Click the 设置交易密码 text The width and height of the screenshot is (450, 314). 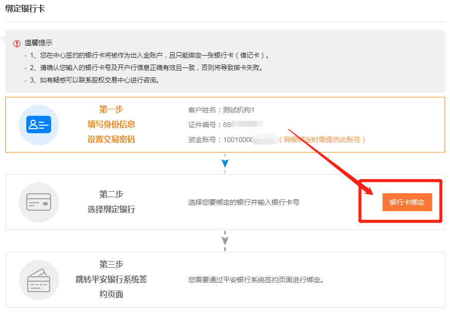[111, 139]
